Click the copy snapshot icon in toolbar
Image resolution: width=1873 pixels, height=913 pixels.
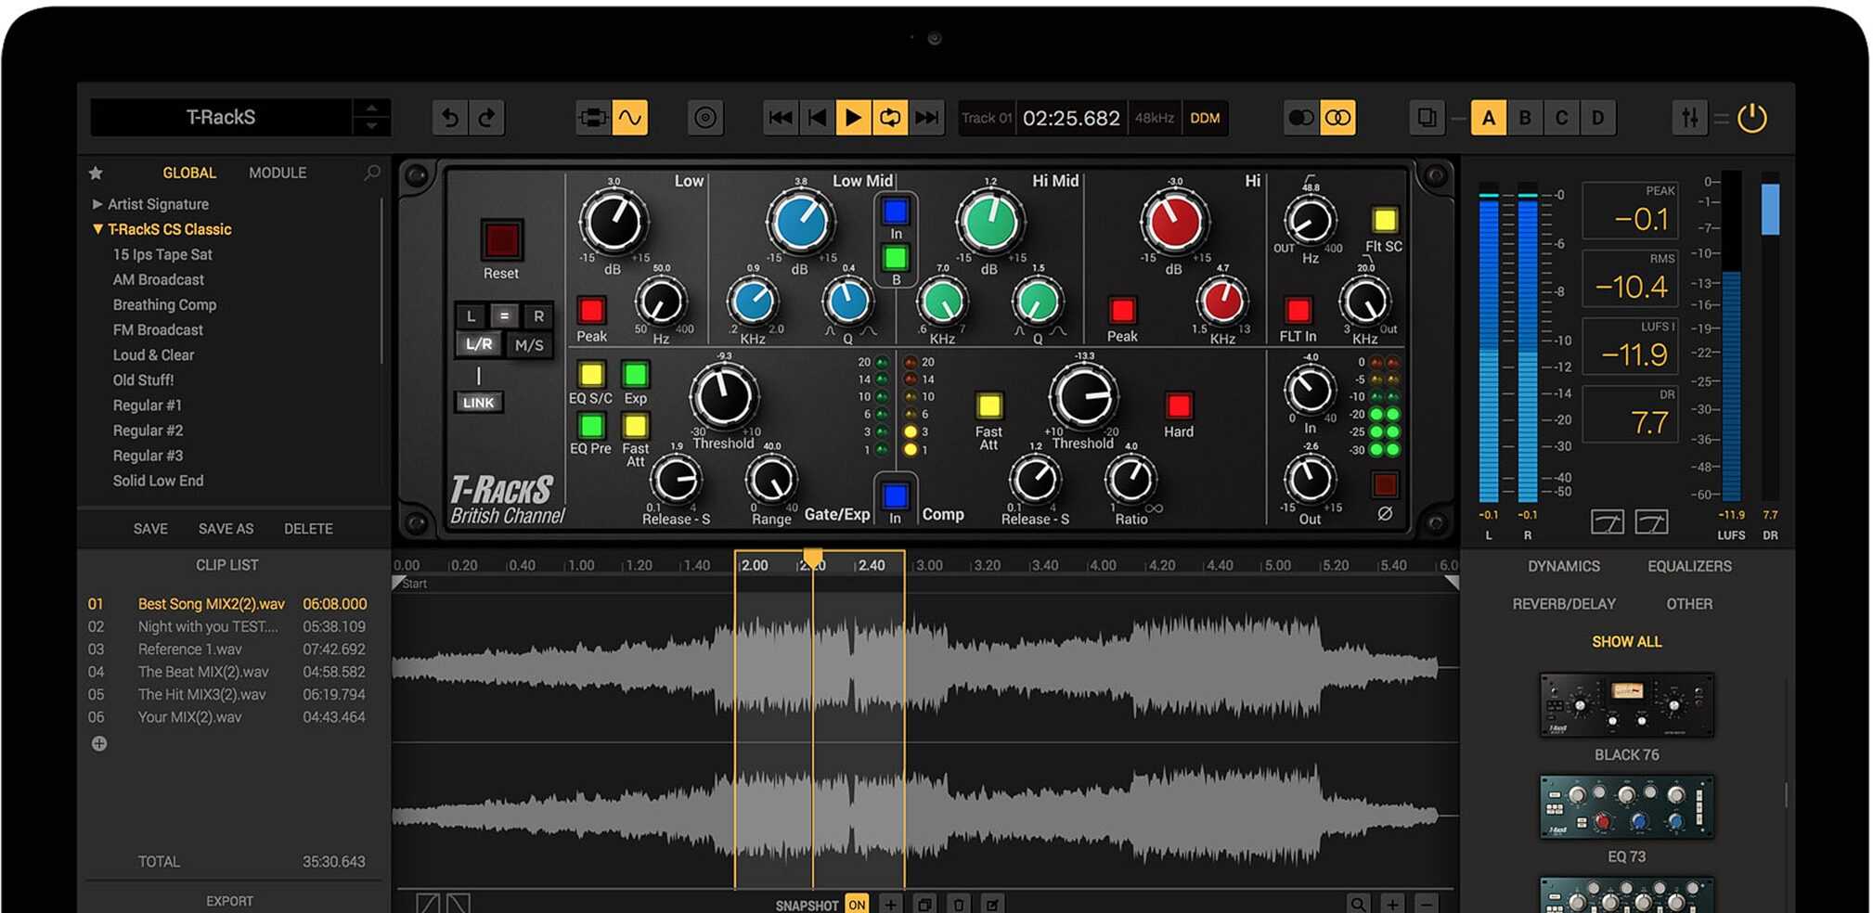(1427, 118)
